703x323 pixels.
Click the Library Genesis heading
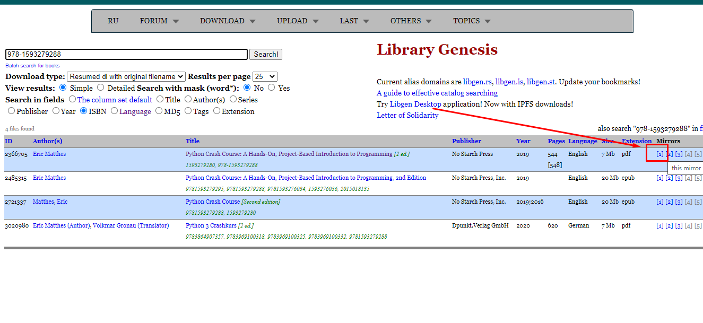point(437,49)
